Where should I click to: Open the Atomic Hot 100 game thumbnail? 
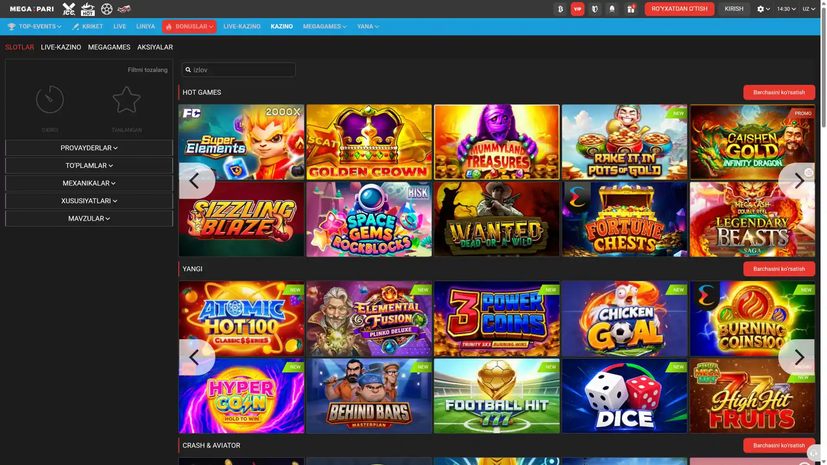(x=241, y=319)
